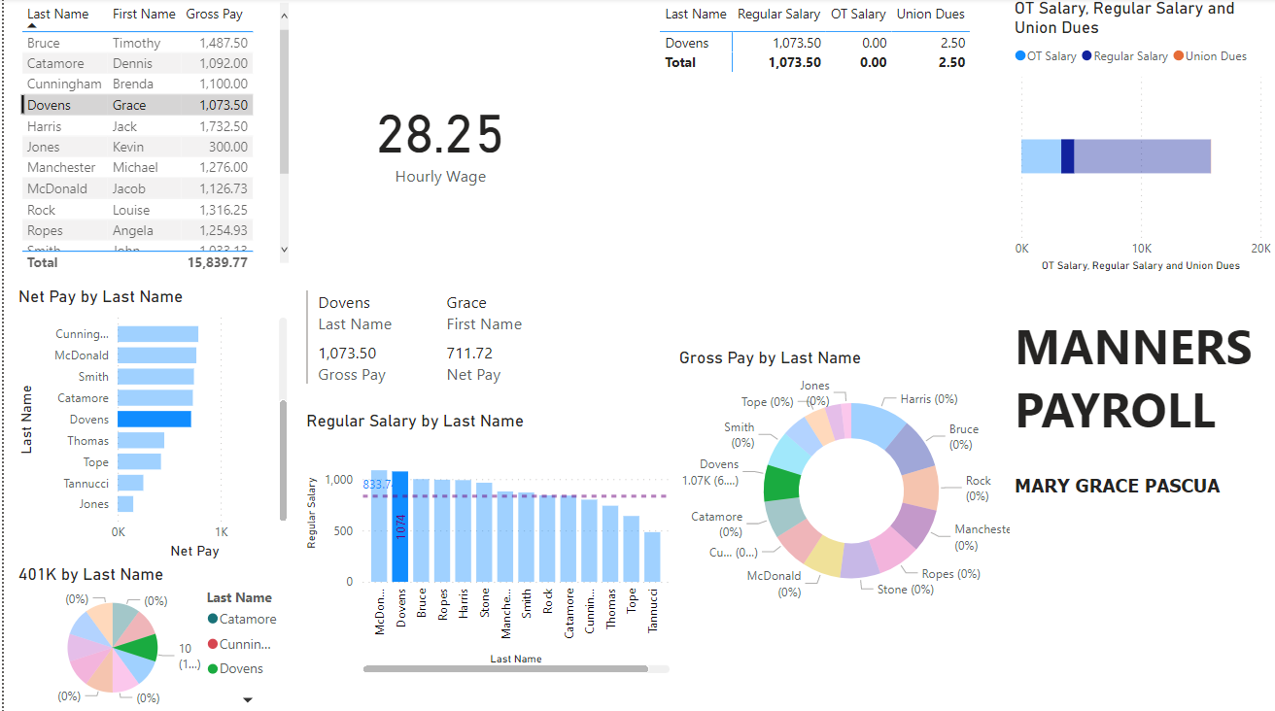Screen dimensions: 1275x711
Task: Click the Thomas column in Regular Salary chart
Action: click(x=610, y=544)
